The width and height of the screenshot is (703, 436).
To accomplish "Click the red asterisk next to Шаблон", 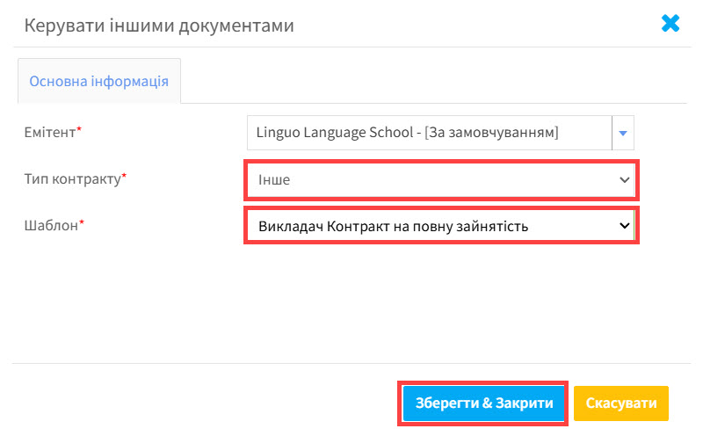I will tap(82, 223).
